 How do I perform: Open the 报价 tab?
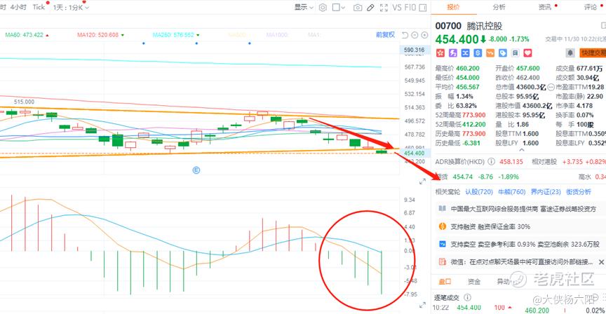click(453, 7)
